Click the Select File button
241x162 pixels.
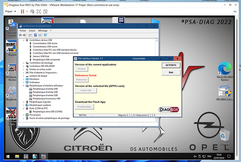[x=86, y=90]
